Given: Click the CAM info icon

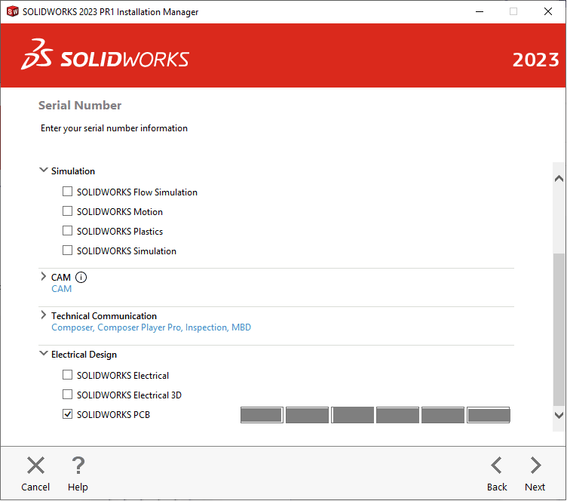Looking at the screenshot, I should tap(81, 278).
